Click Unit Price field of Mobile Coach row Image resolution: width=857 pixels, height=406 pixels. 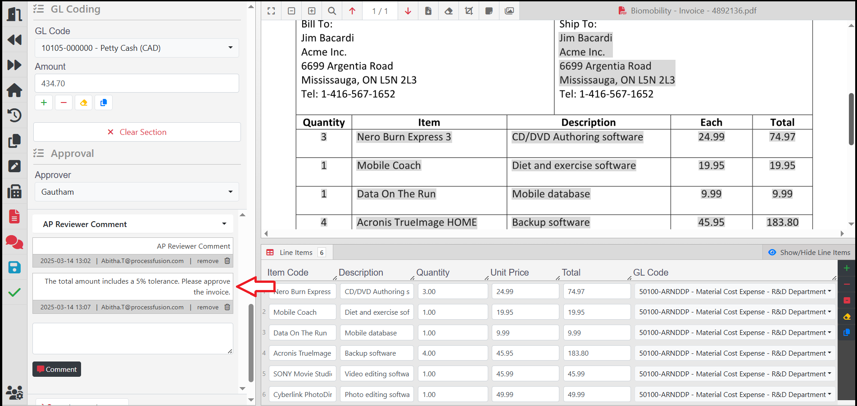tap(525, 312)
